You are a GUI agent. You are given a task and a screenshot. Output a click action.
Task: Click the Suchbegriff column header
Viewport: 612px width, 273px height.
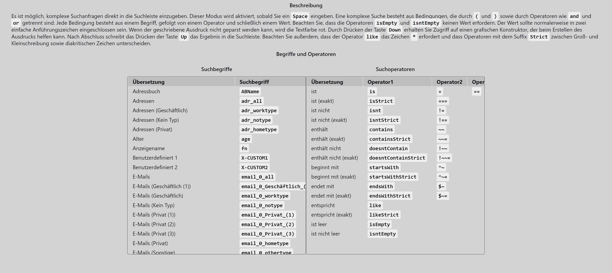pos(254,82)
